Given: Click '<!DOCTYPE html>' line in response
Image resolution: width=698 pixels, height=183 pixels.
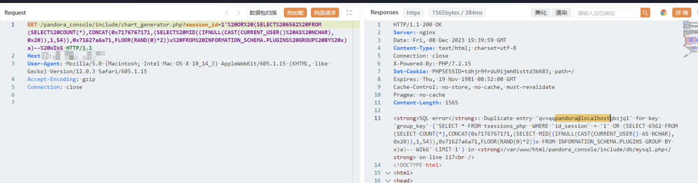Looking at the screenshot, I should pos(417,165).
